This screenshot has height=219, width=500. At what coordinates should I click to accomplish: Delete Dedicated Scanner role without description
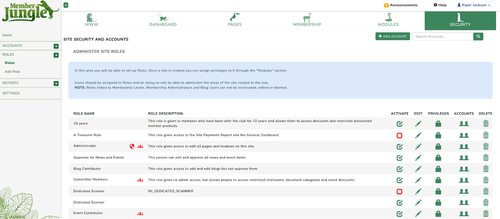(x=486, y=202)
